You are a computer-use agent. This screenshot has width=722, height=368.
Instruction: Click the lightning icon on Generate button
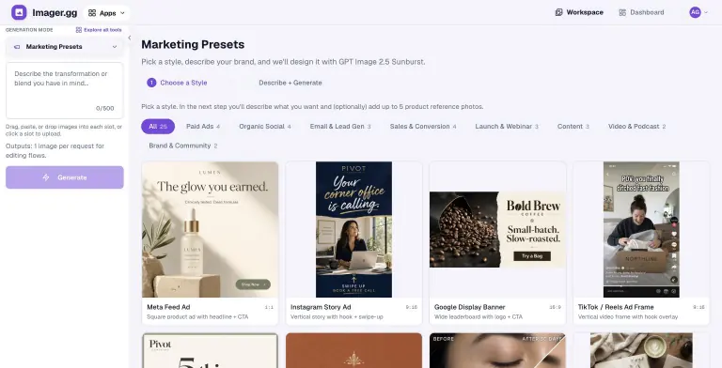coord(46,177)
